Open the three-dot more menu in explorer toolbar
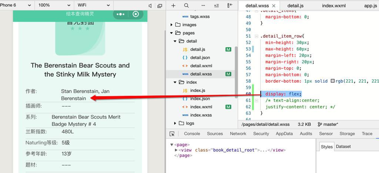This screenshot has width=379, height=173. coord(203,6)
